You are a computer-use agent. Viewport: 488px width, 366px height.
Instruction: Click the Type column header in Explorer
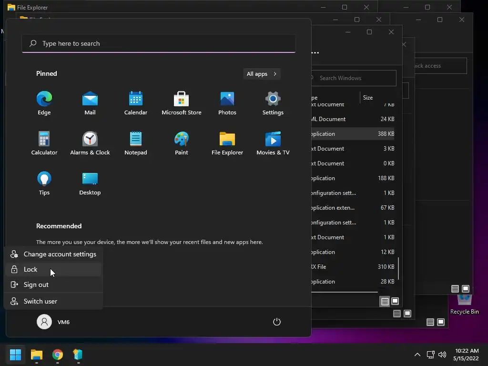click(x=335, y=97)
